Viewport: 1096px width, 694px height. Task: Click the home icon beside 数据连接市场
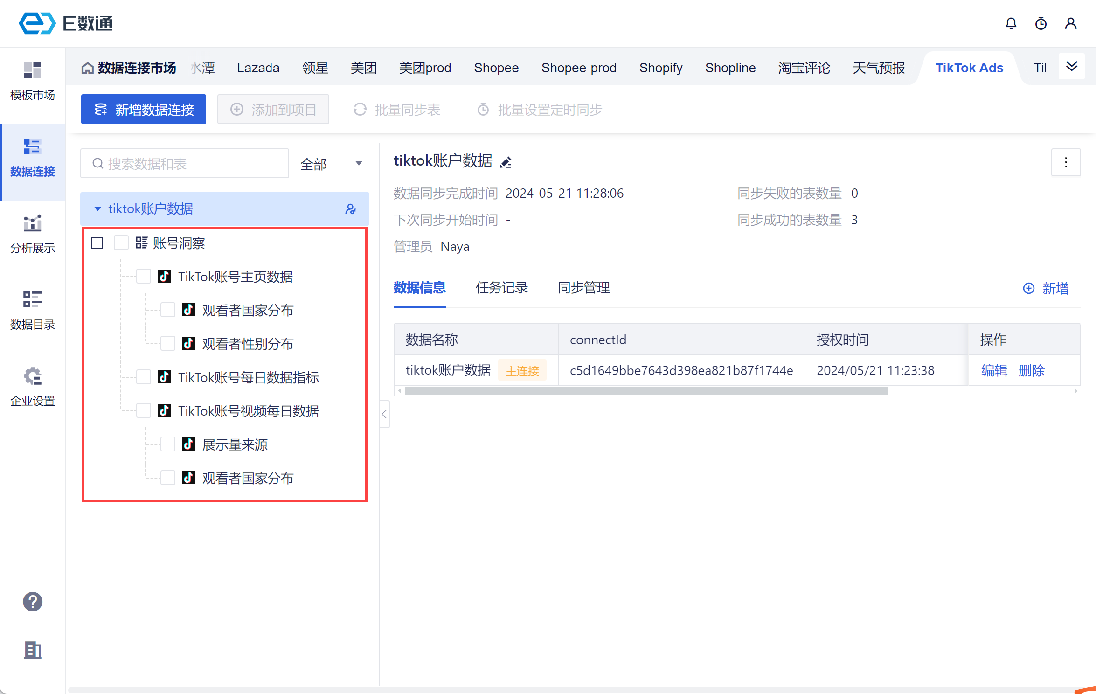point(87,68)
